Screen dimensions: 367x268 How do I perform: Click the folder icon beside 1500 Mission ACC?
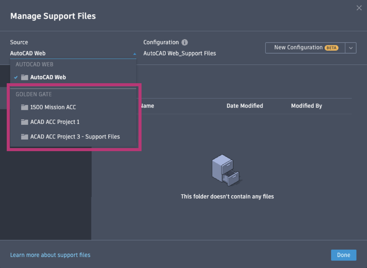25,107
